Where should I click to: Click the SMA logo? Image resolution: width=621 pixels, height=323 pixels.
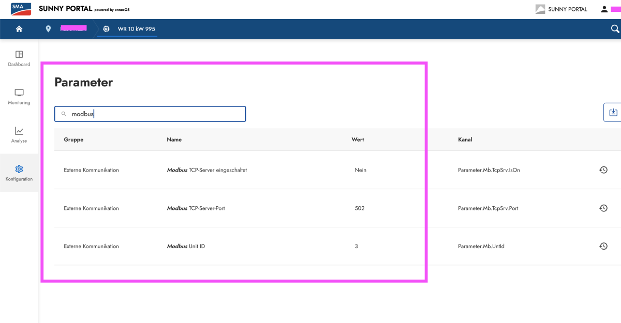coord(21,9)
